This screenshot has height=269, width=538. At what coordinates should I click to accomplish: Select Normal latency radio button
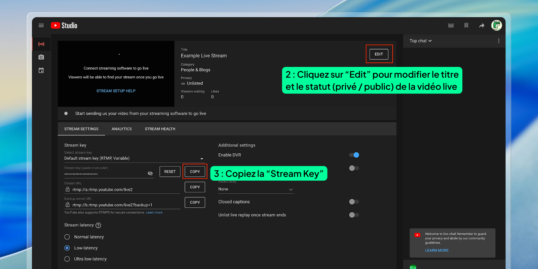(x=67, y=237)
